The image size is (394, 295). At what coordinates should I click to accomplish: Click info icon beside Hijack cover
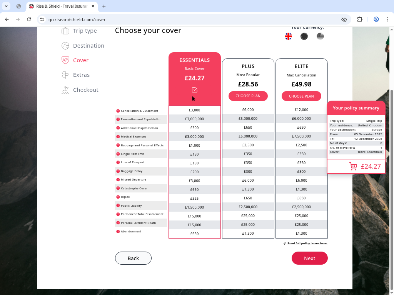(117, 197)
